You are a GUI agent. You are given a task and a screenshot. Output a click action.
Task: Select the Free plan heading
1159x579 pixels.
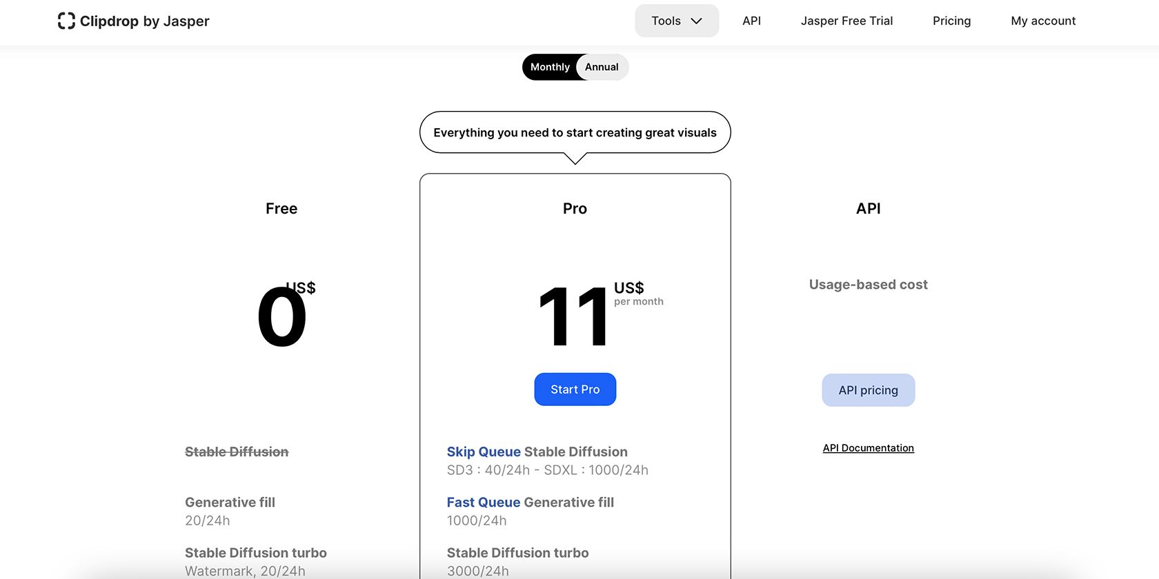pos(281,209)
